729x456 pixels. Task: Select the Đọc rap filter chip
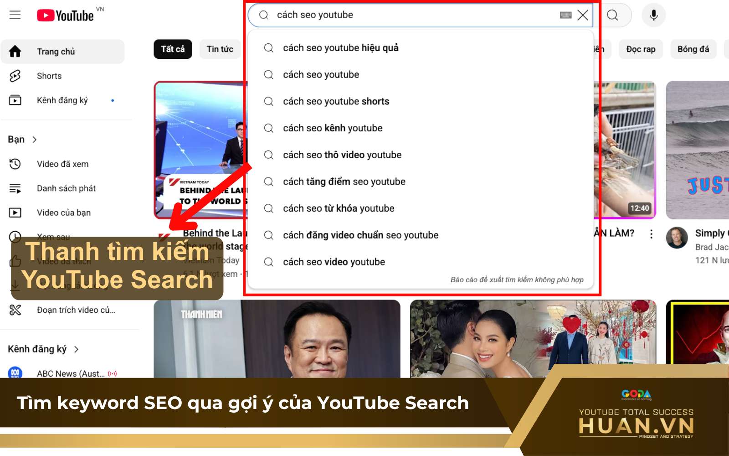(641, 49)
